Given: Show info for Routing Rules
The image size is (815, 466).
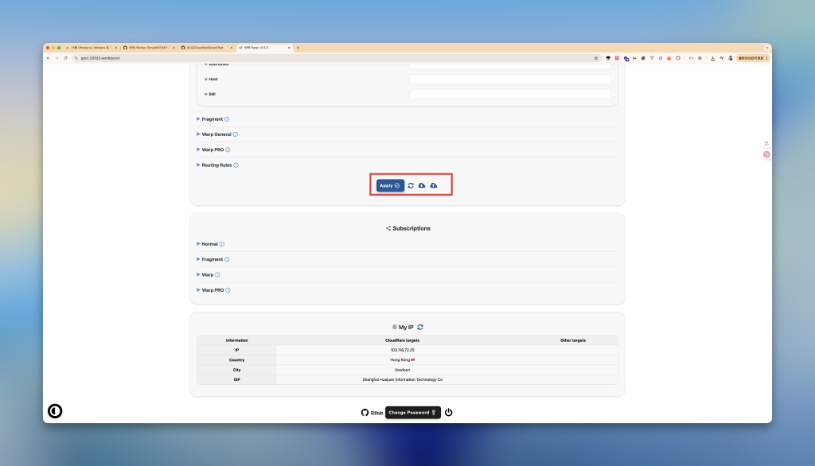Looking at the screenshot, I should [x=236, y=165].
